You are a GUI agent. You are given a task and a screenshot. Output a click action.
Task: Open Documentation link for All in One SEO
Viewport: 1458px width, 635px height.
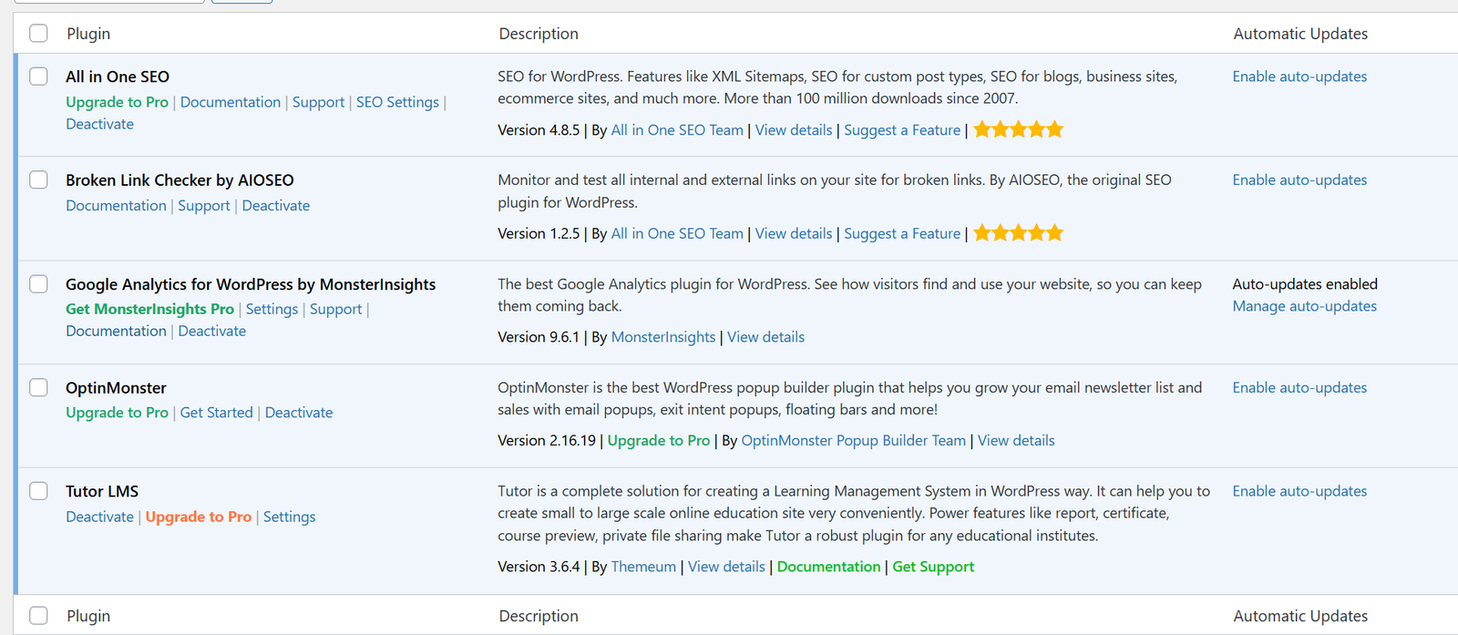click(231, 102)
